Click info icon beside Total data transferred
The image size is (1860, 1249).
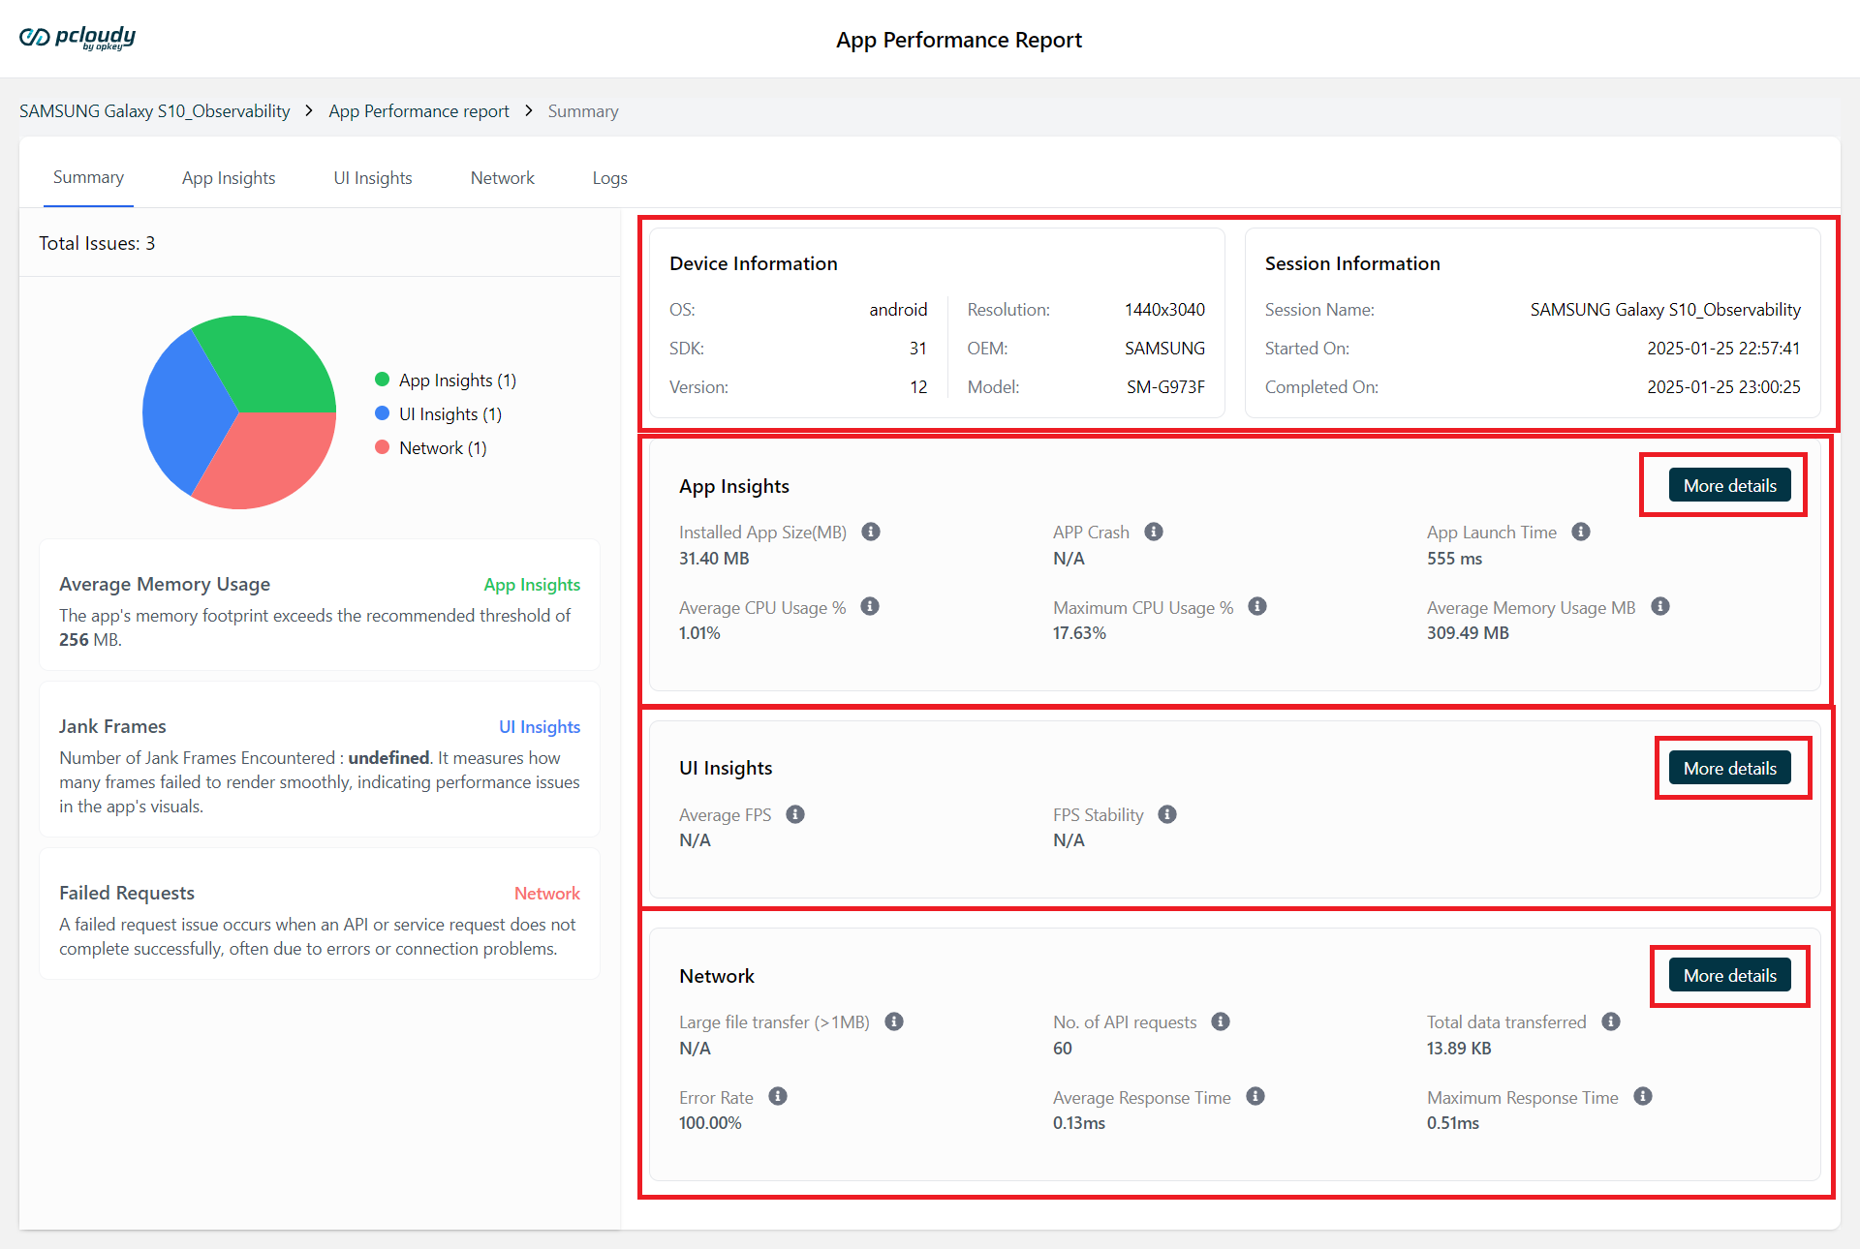tap(1611, 1021)
